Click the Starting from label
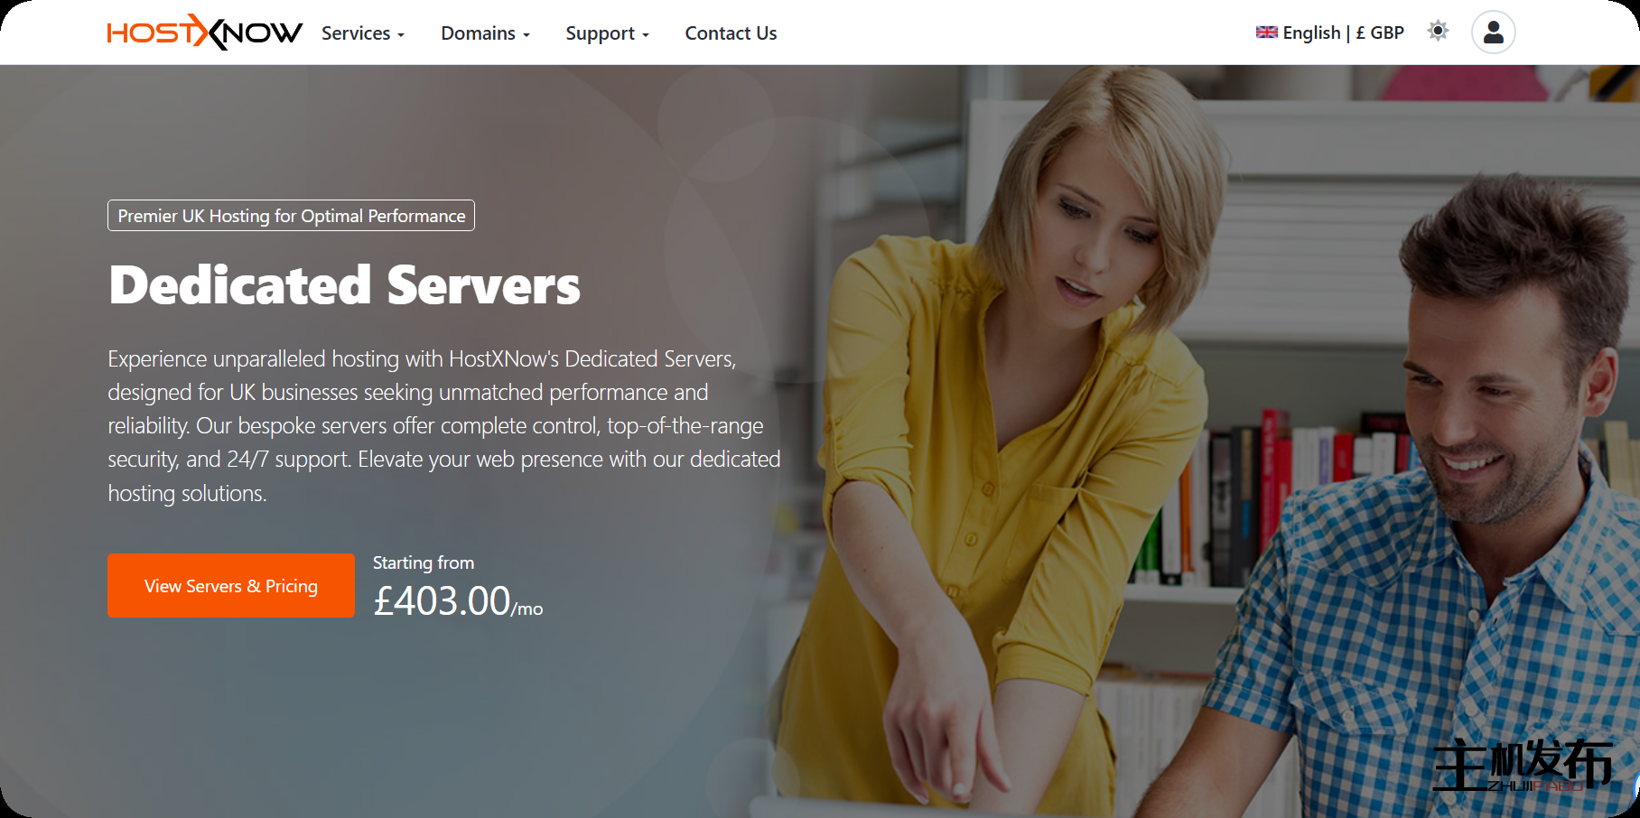Image resolution: width=1640 pixels, height=818 pixels. coord(423,562)
